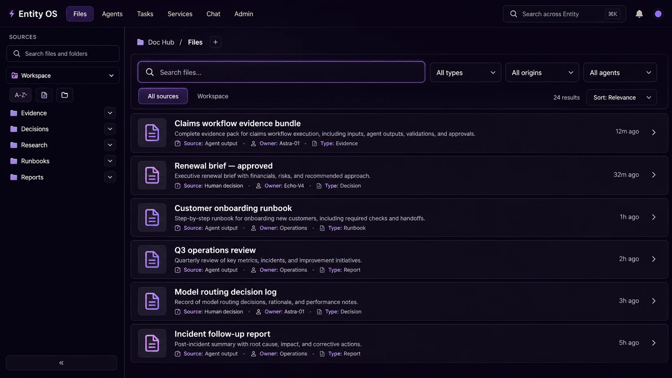Click the Files breadcrumb text
This screenshot has height=378, width=672.
(195, 42)
